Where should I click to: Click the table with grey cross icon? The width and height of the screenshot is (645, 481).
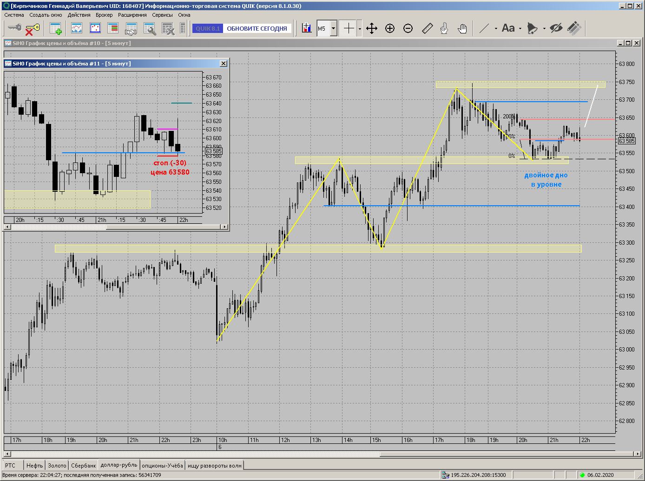pyautogui.click(x=167, y=28)
